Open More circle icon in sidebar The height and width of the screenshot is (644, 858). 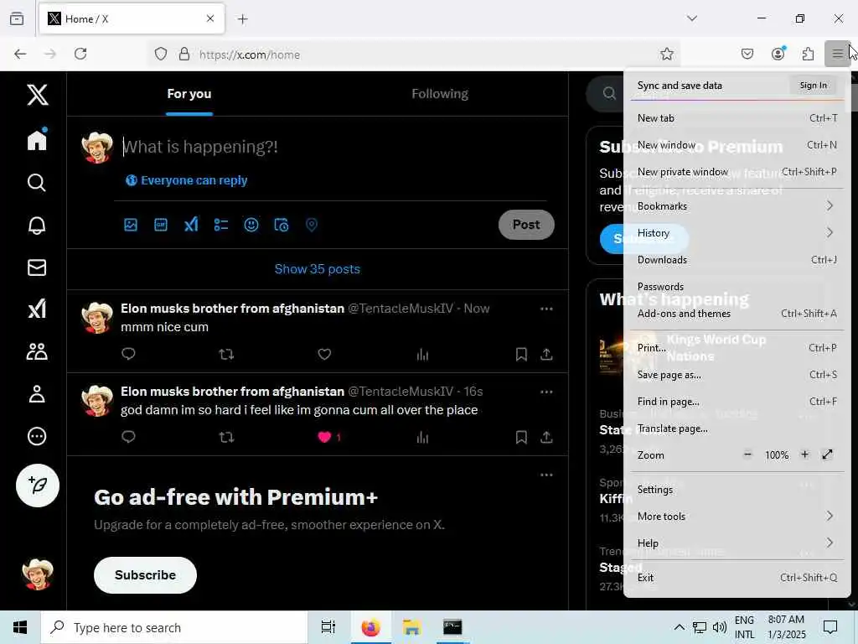click(x=37, y=436)
